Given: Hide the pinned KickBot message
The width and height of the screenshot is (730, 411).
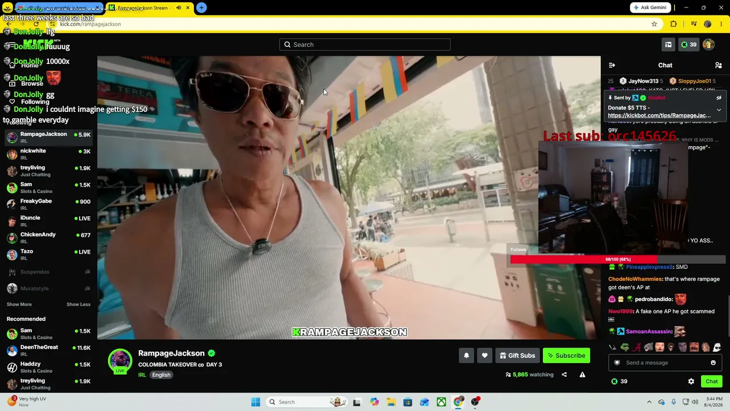Looking at the screenshot, I should click(x=719, y=98).
